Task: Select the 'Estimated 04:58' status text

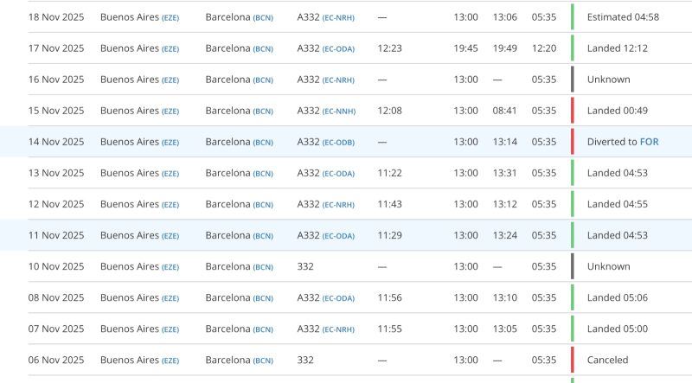Action: [x=623, y=17]
